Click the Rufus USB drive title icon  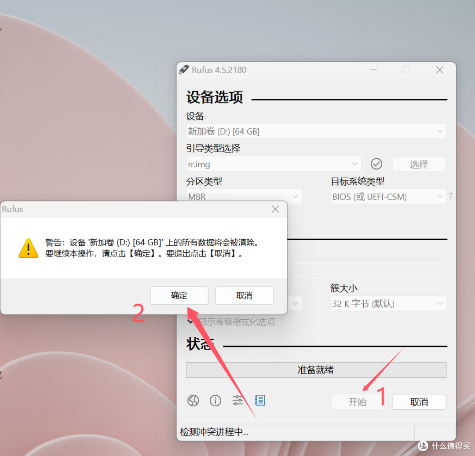(183, 69)
